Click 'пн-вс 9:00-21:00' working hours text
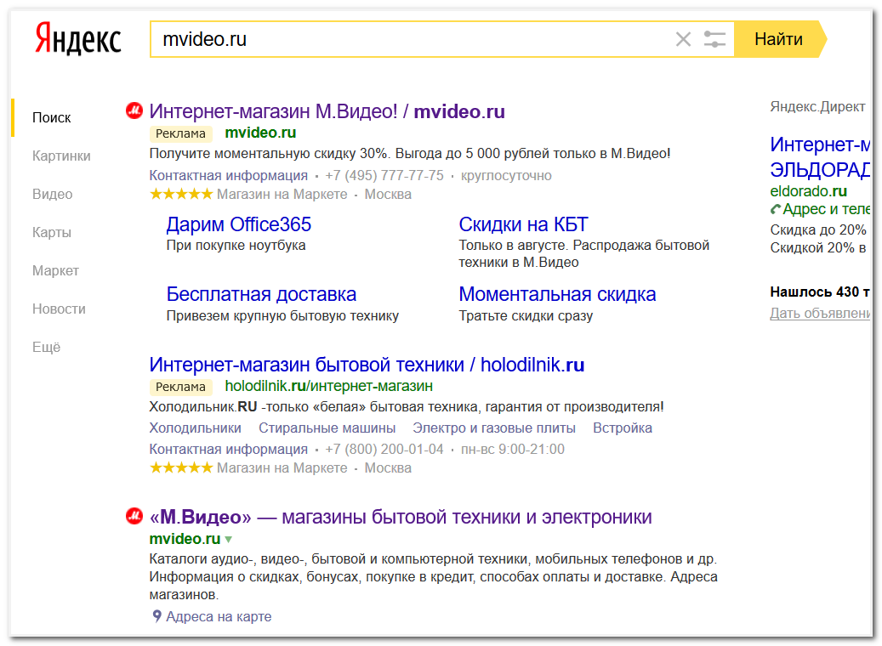 512,449
